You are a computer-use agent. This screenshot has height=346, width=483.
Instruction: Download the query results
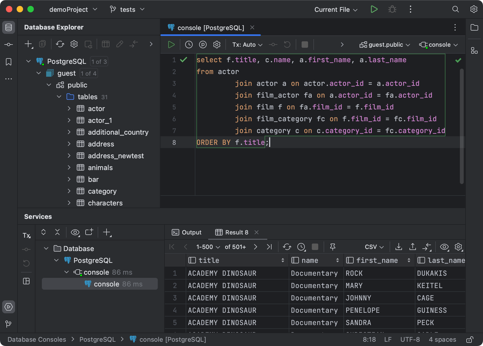point(399,247)
